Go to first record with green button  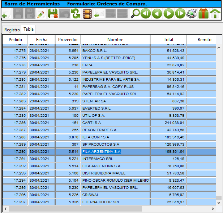[x=146, y=14]
